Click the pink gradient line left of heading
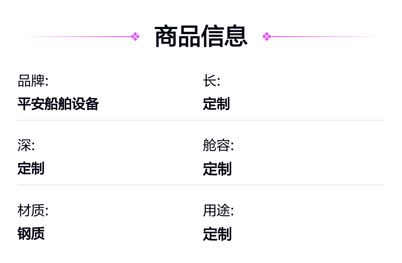 pyautogui.click(x=81, y=36)
